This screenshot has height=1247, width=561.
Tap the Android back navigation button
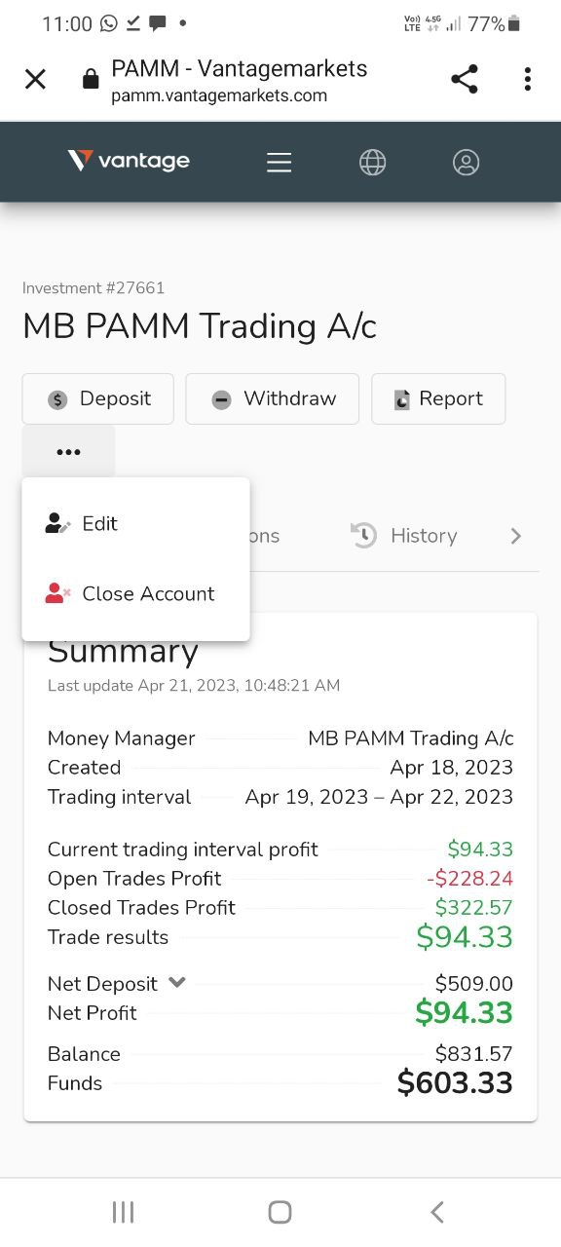click(x=436, y=1212)
